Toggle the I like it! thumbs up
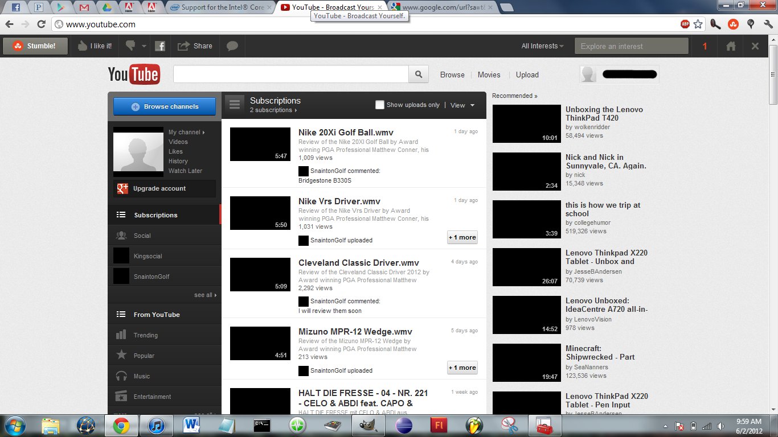 click(82, 46)
